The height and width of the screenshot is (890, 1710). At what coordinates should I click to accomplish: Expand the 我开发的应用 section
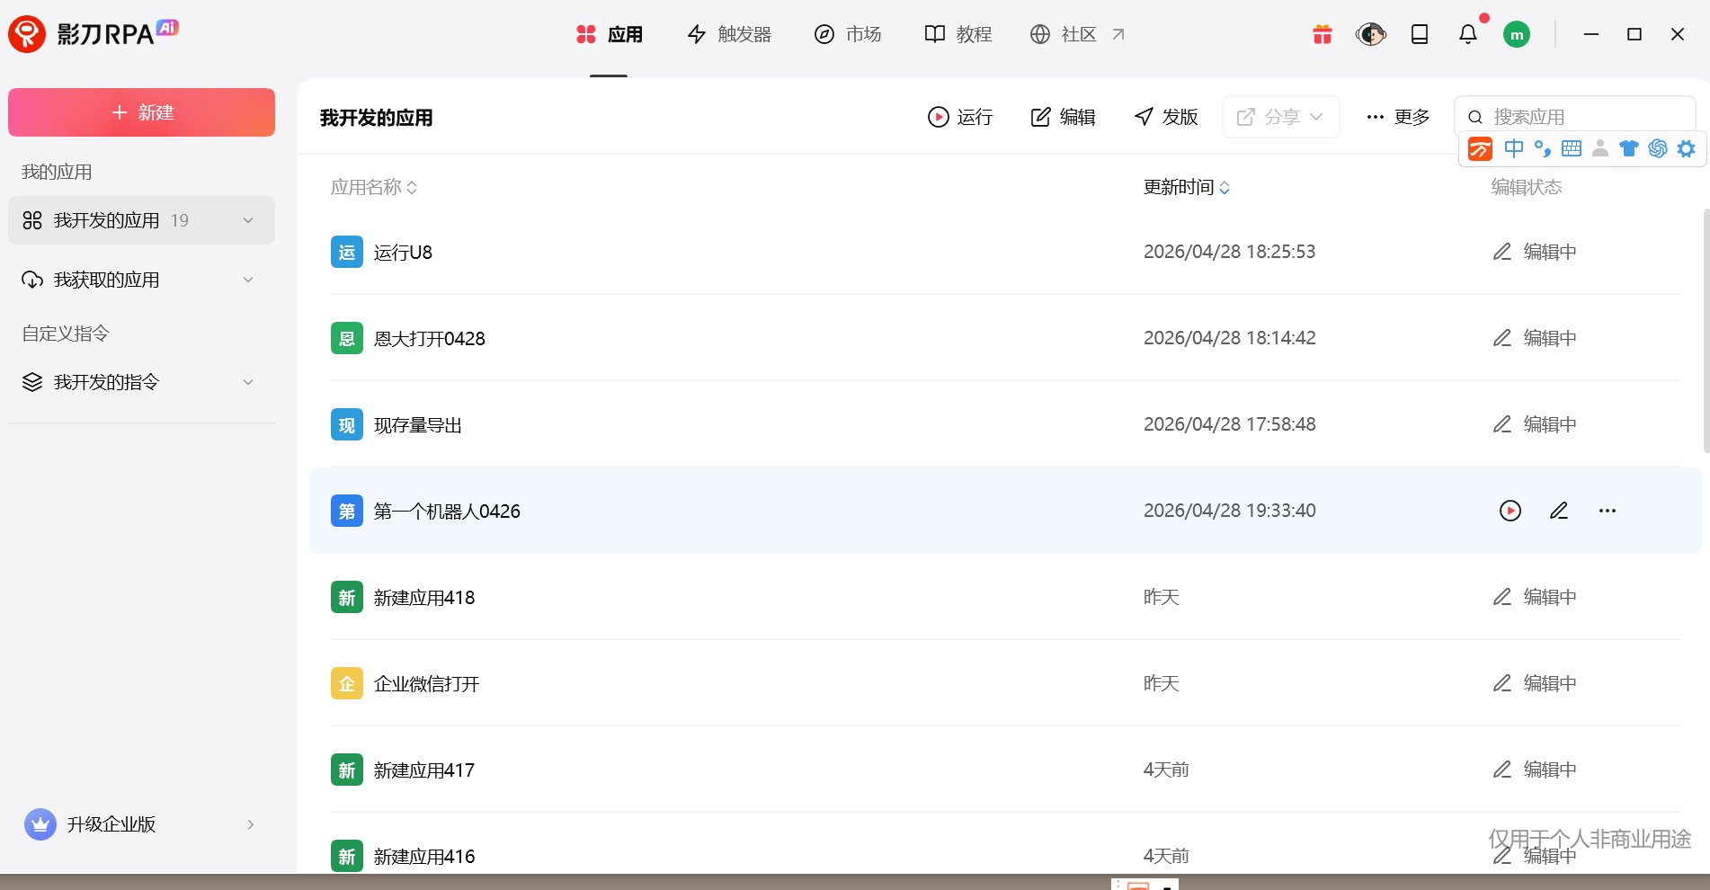pyautogui.click(x=248, y=220)
